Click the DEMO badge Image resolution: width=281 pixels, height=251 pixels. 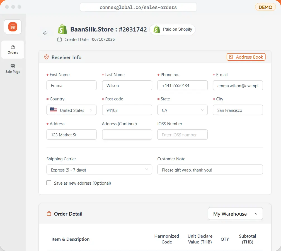coord(265,7)
